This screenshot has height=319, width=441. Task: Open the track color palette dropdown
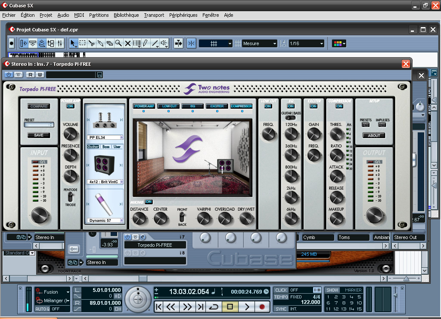tap(339, 43)
